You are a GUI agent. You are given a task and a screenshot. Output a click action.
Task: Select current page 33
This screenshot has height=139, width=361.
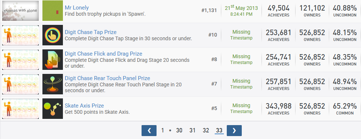219,131
